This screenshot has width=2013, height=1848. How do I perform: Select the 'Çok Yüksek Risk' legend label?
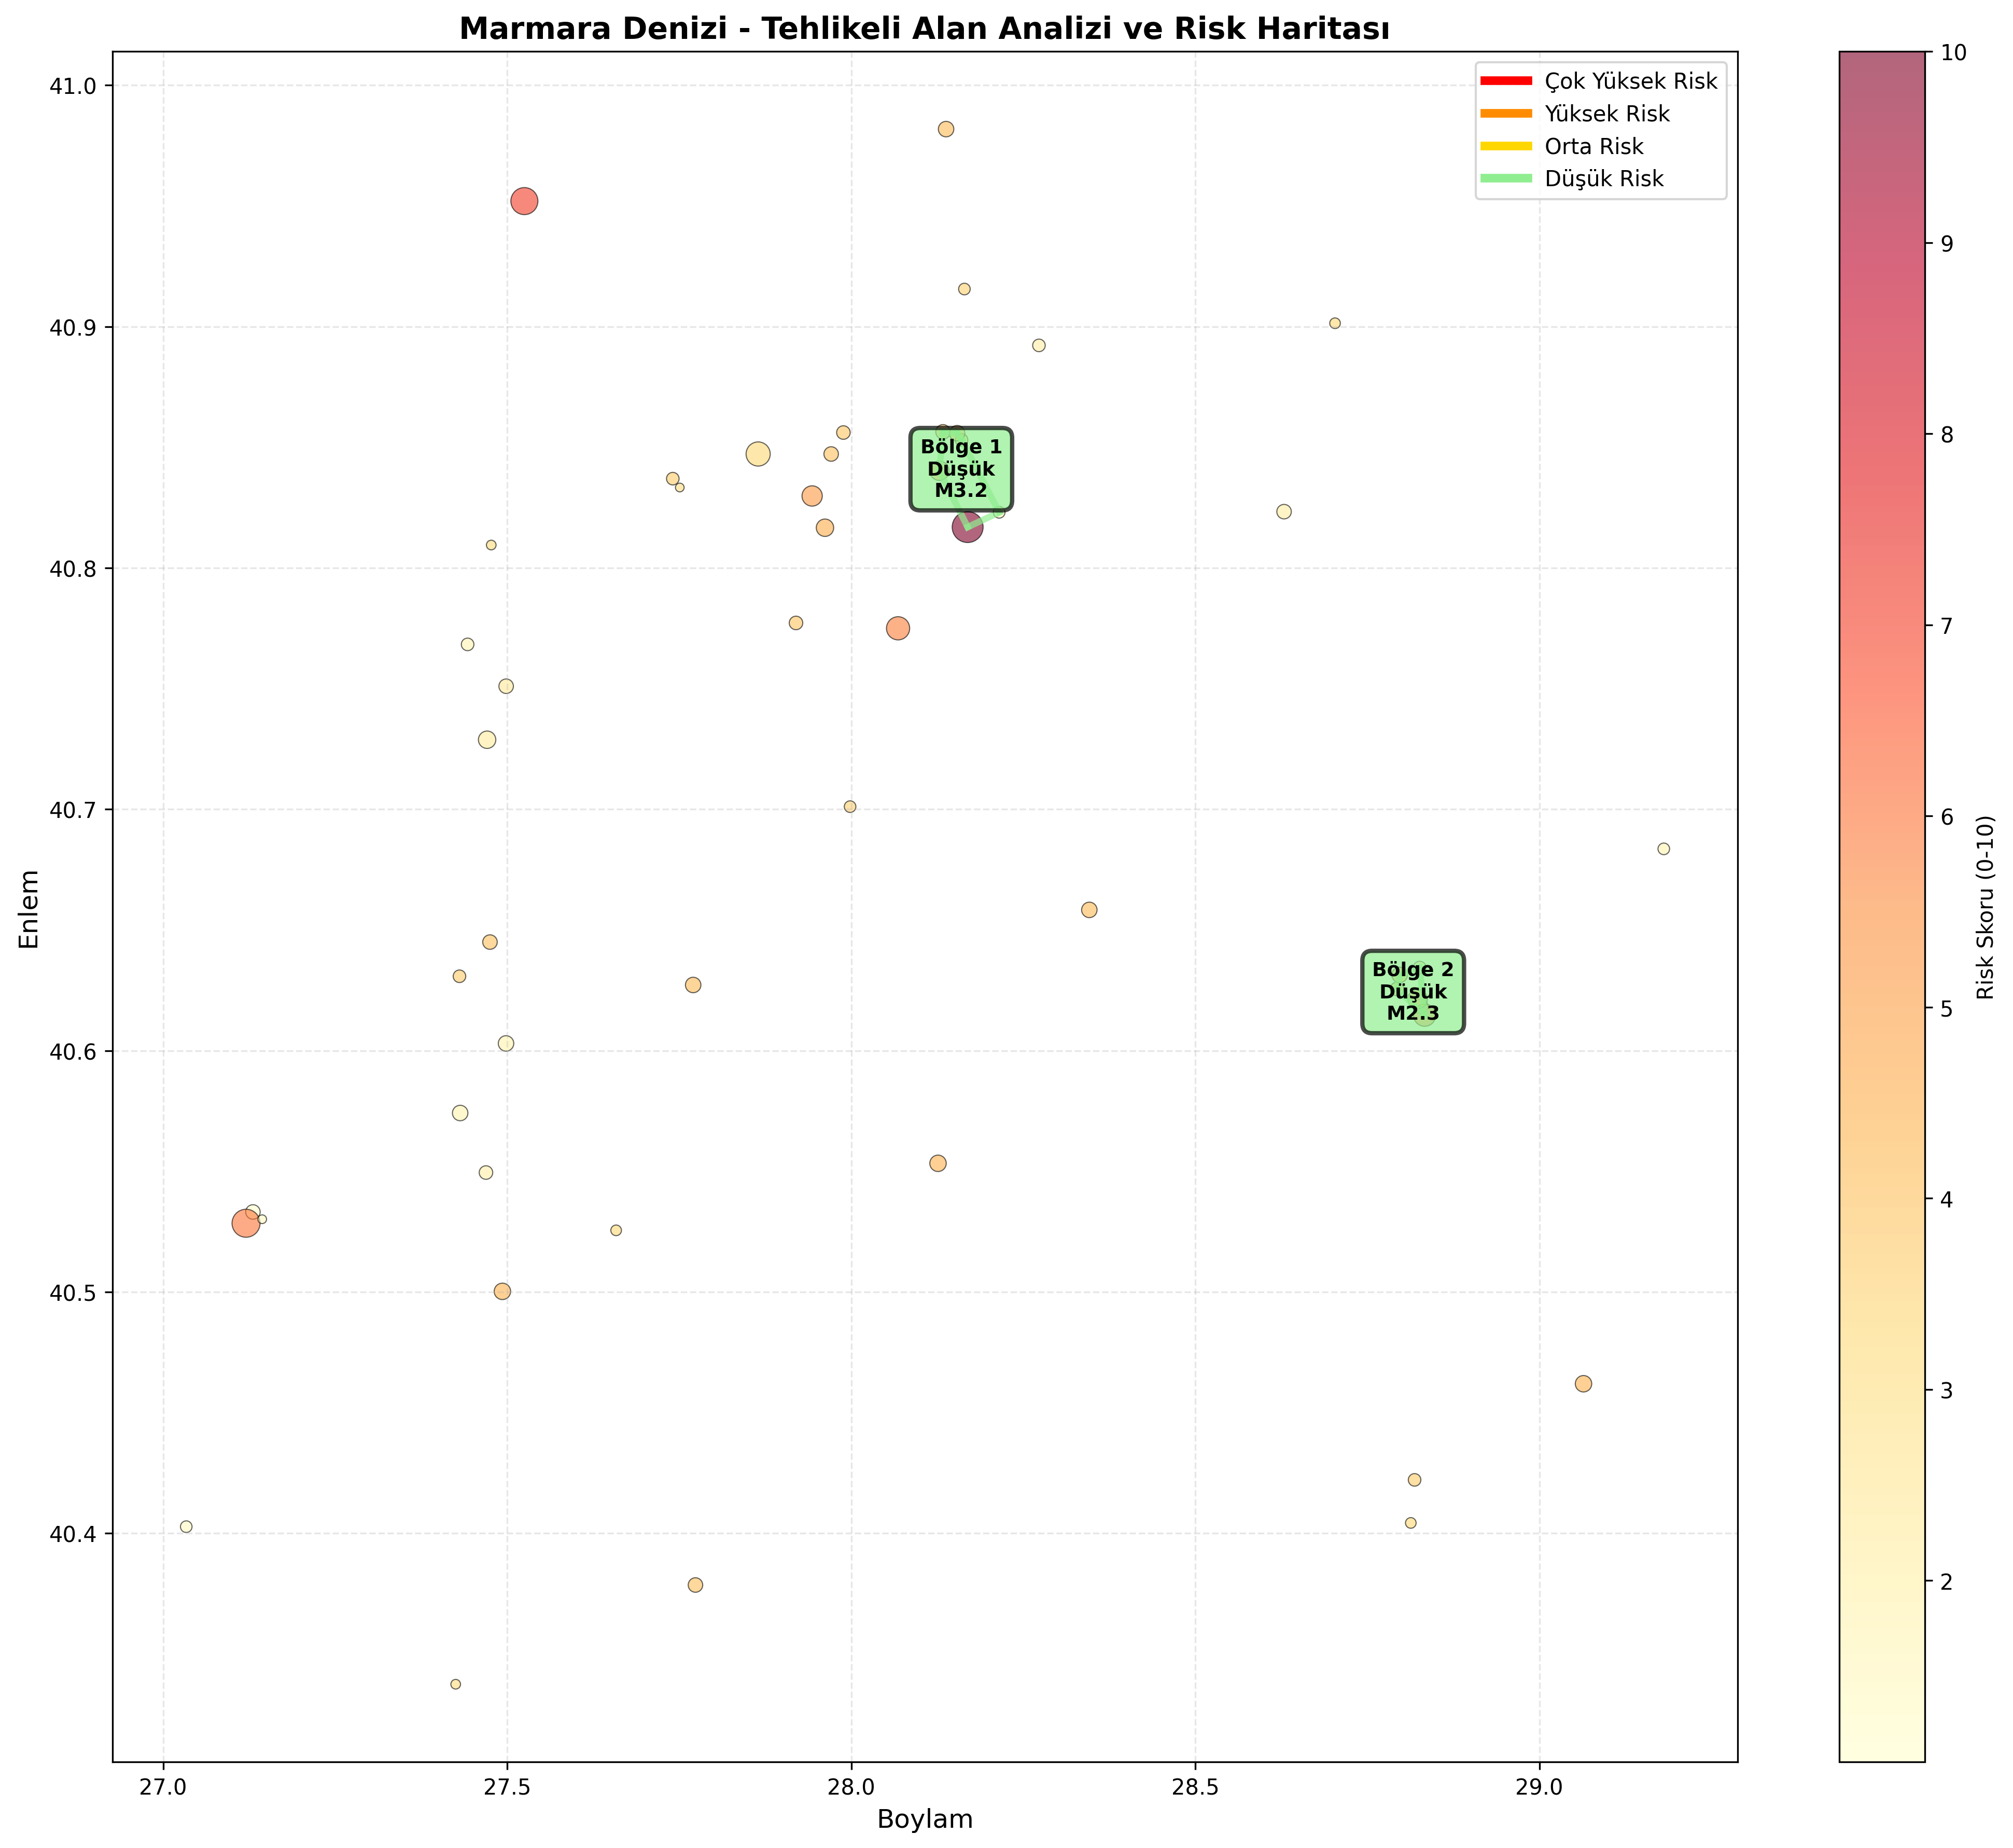(x=1631, y=82)
